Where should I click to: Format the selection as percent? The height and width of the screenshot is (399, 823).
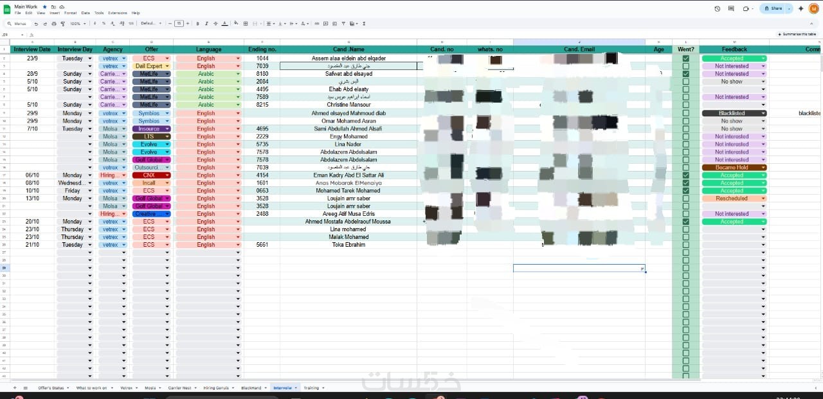click(x=104, y=23)
